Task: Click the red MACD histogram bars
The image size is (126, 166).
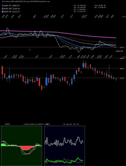Action: [x=27, y=148]
